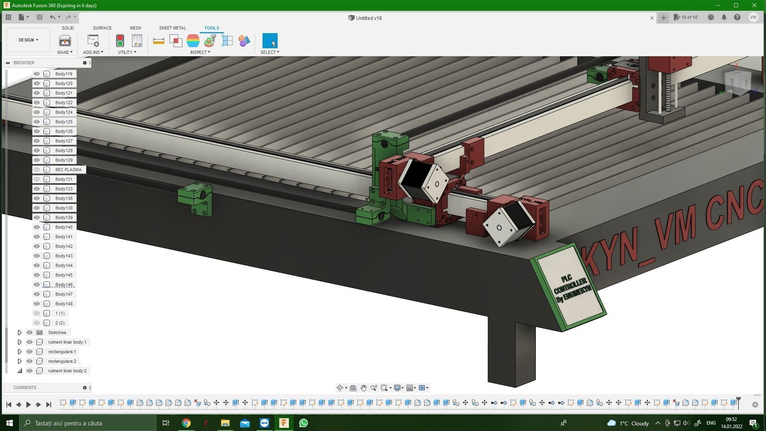Toggle visibility of Sketches folder
766x431 pixels.
click(30, 332)
